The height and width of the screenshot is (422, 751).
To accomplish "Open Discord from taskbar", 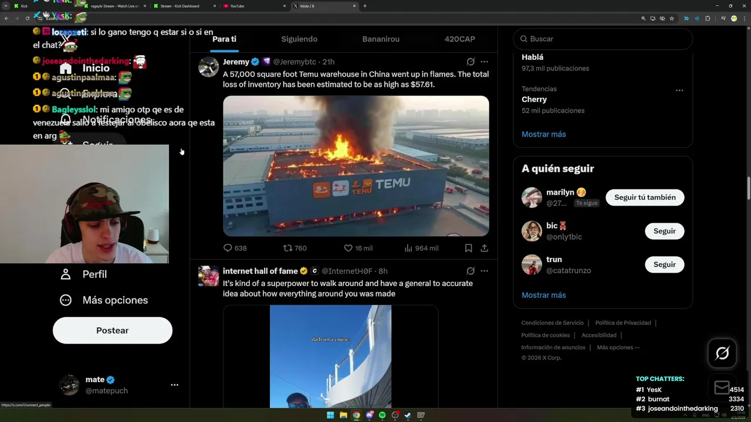I will [x=369, y=415].
